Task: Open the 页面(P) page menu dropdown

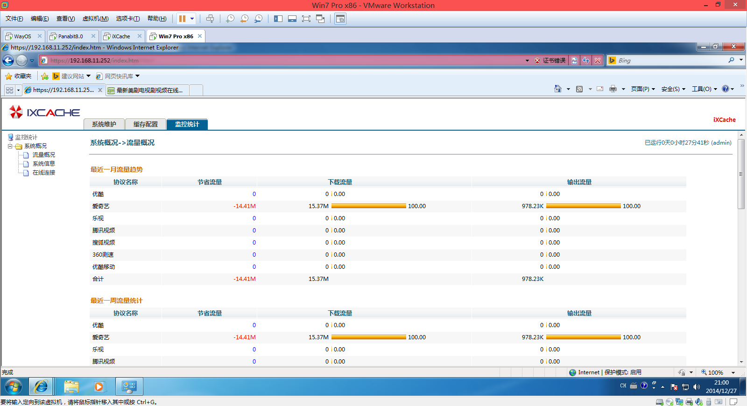Action: click(643, 89)
